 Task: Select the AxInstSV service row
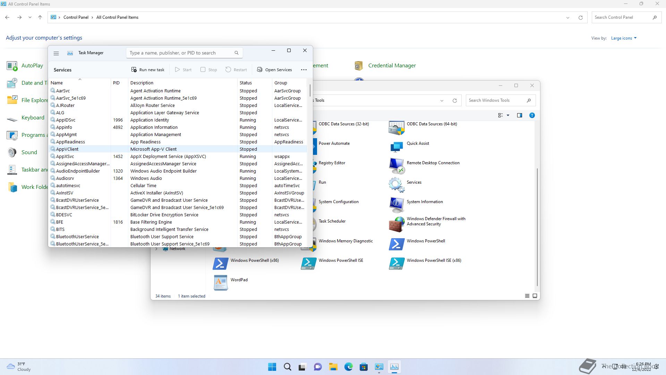pos(178,193)
